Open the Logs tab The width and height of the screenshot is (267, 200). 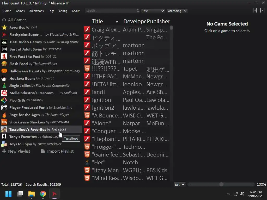coord(51,11)
